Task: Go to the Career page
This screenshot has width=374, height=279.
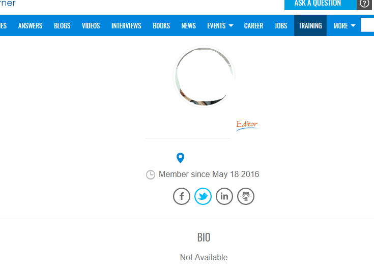Action: click(x=253, y=26)
